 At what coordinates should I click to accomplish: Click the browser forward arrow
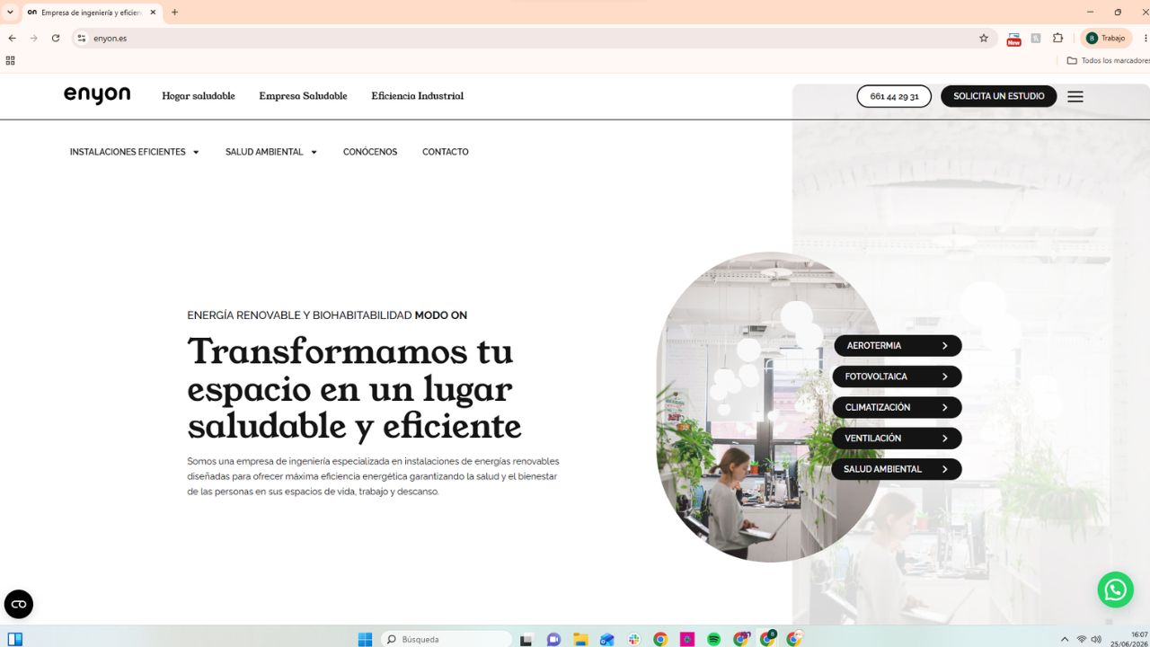(x=33, y=39)
